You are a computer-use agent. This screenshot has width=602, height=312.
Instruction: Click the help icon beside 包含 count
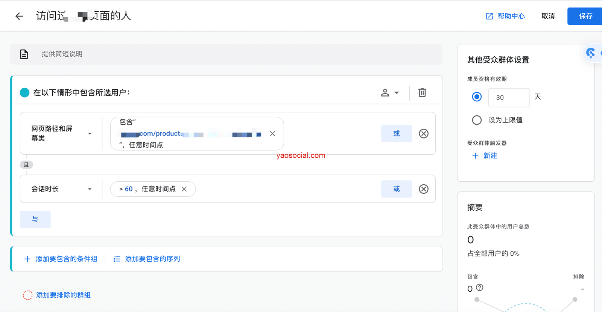pyautogui.click(x=479, y=288)
